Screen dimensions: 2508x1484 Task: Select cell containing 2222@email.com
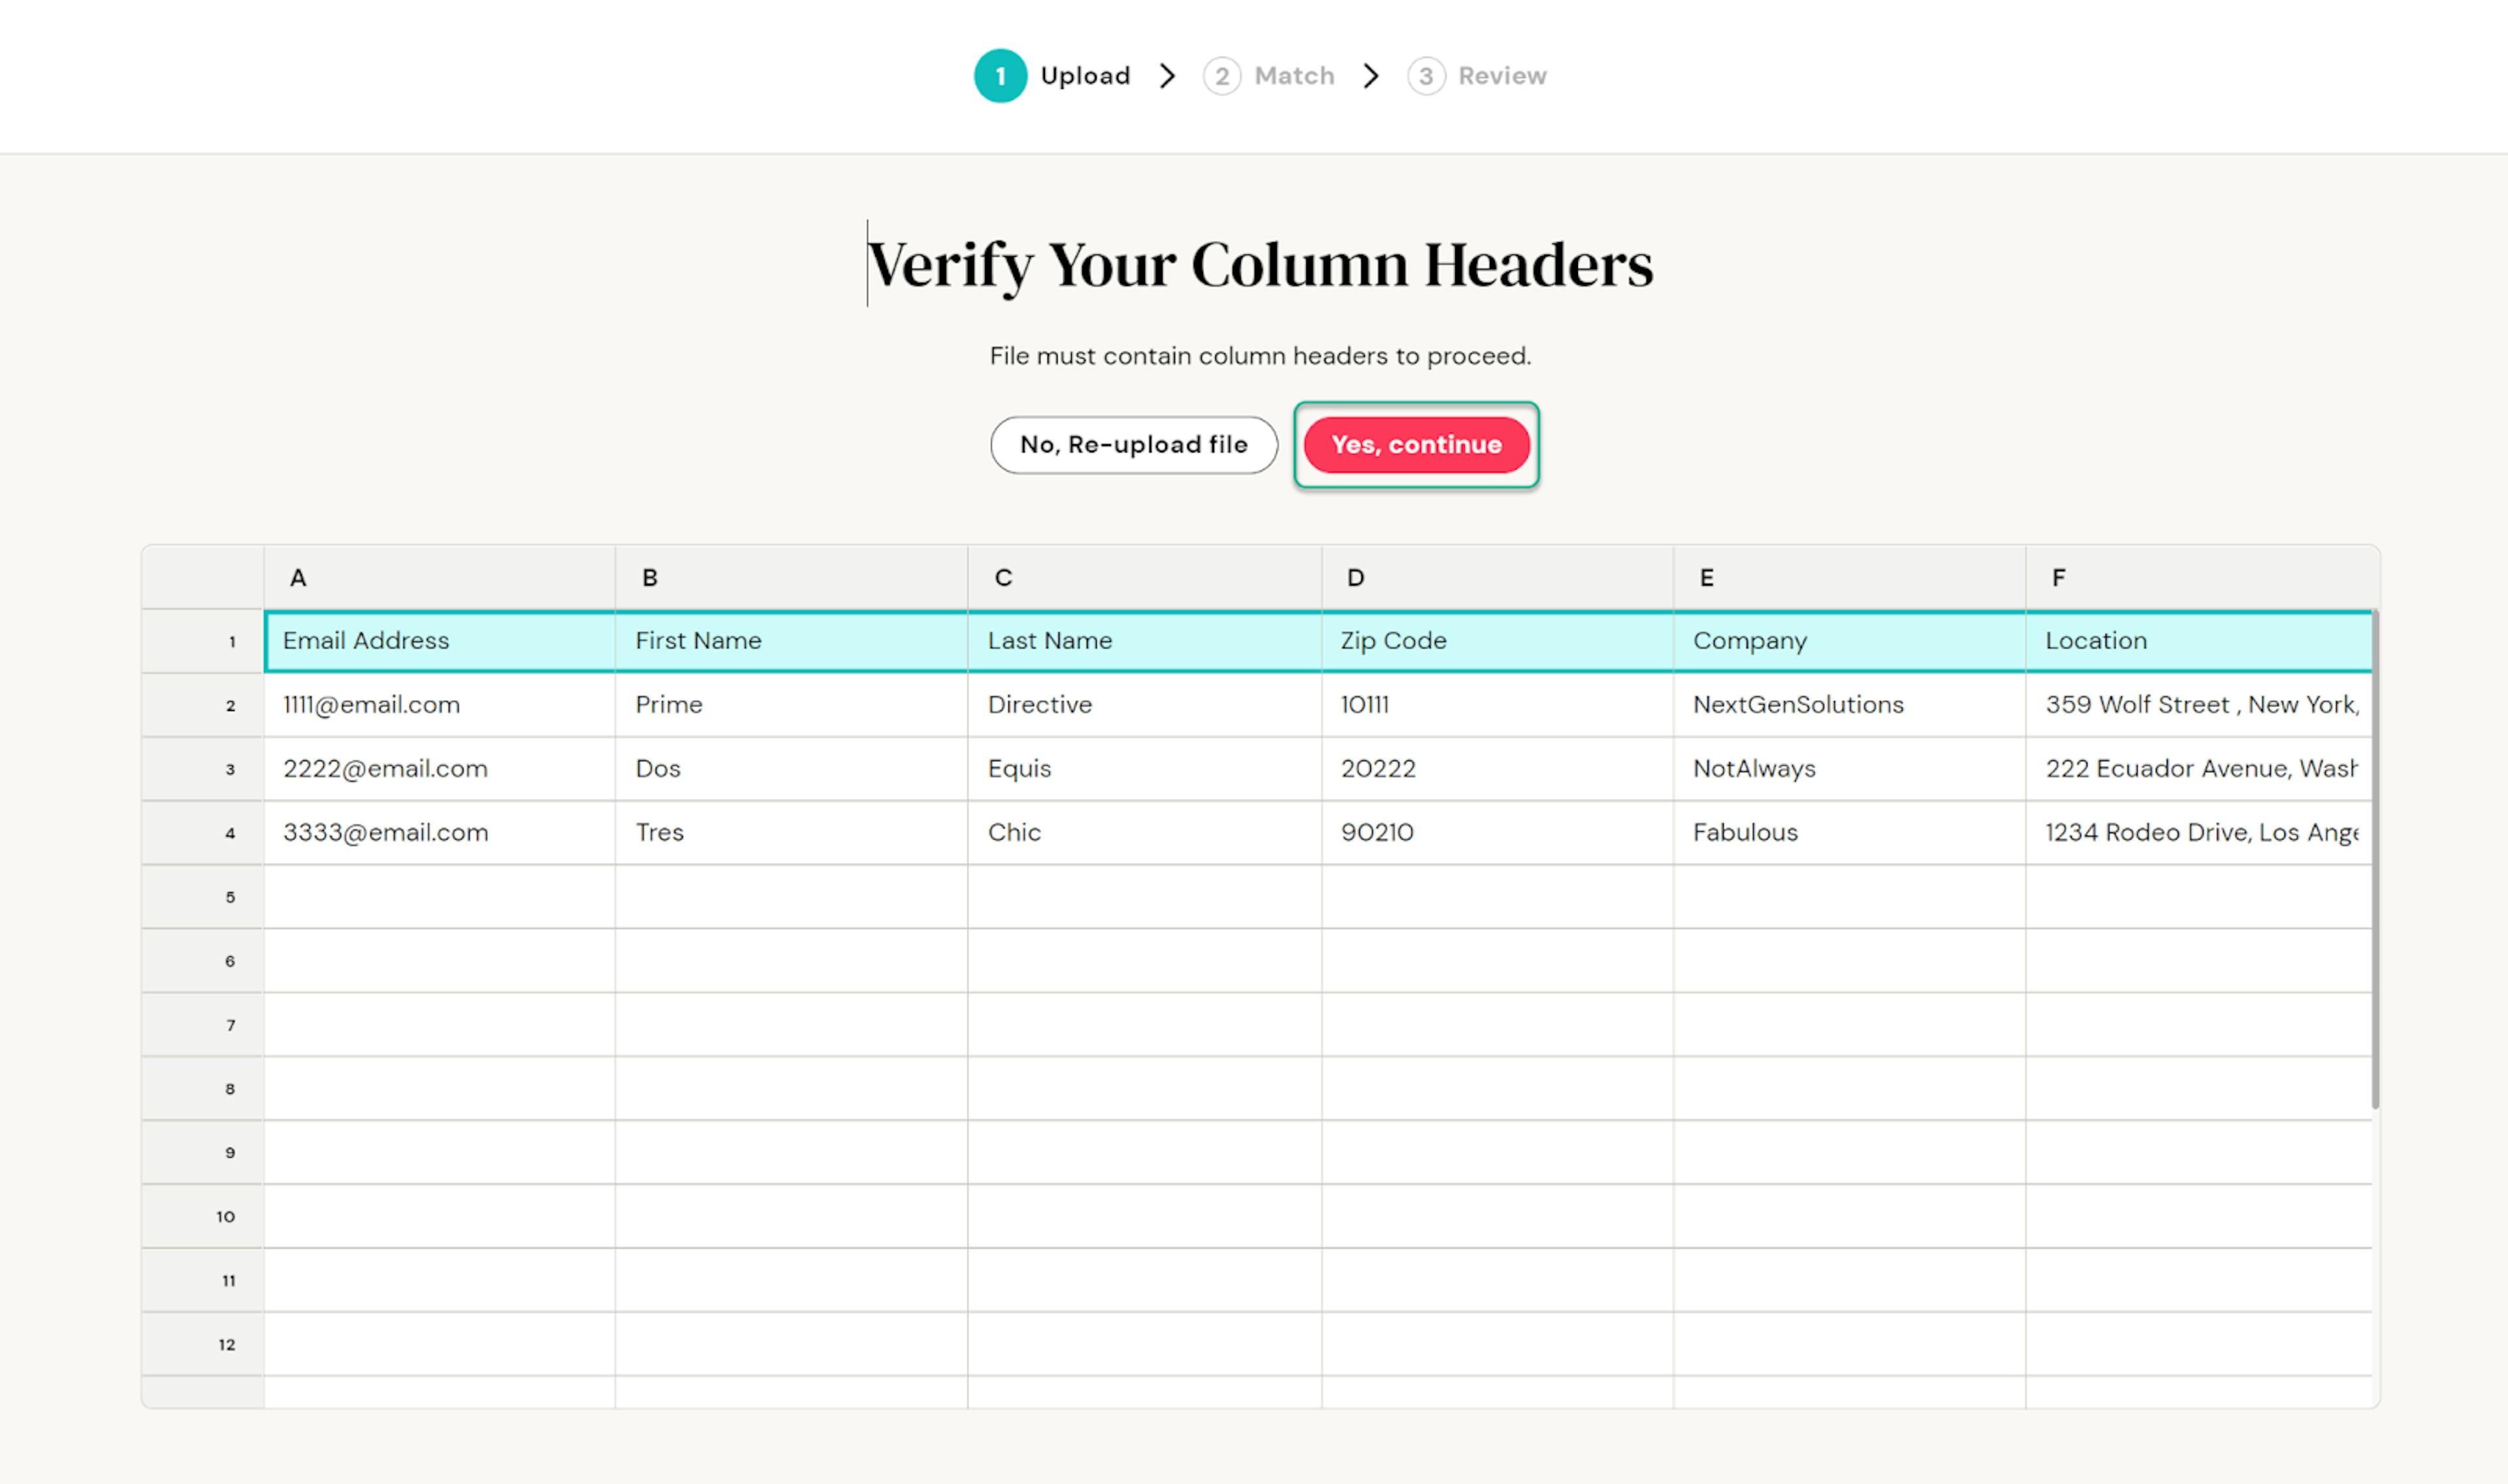439,769
